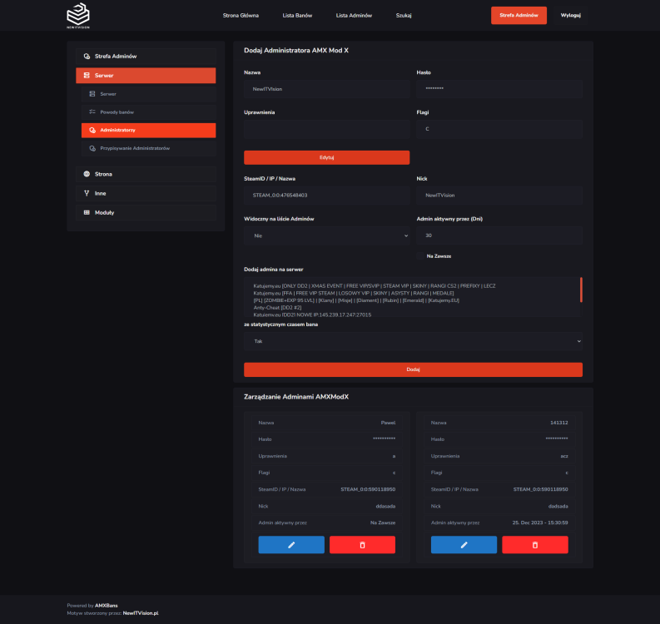Open Lista Adminów in top navigation
This screenshot has height=624, width=660.
click(x=354, y=16)
